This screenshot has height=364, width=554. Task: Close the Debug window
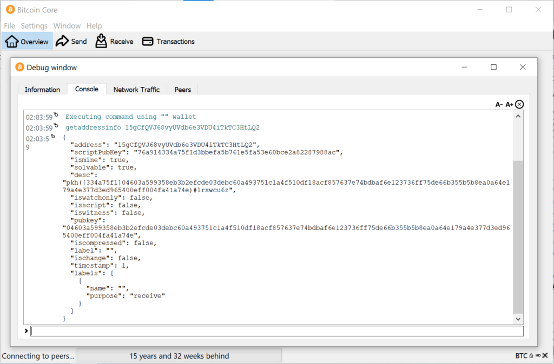point(523,67)
